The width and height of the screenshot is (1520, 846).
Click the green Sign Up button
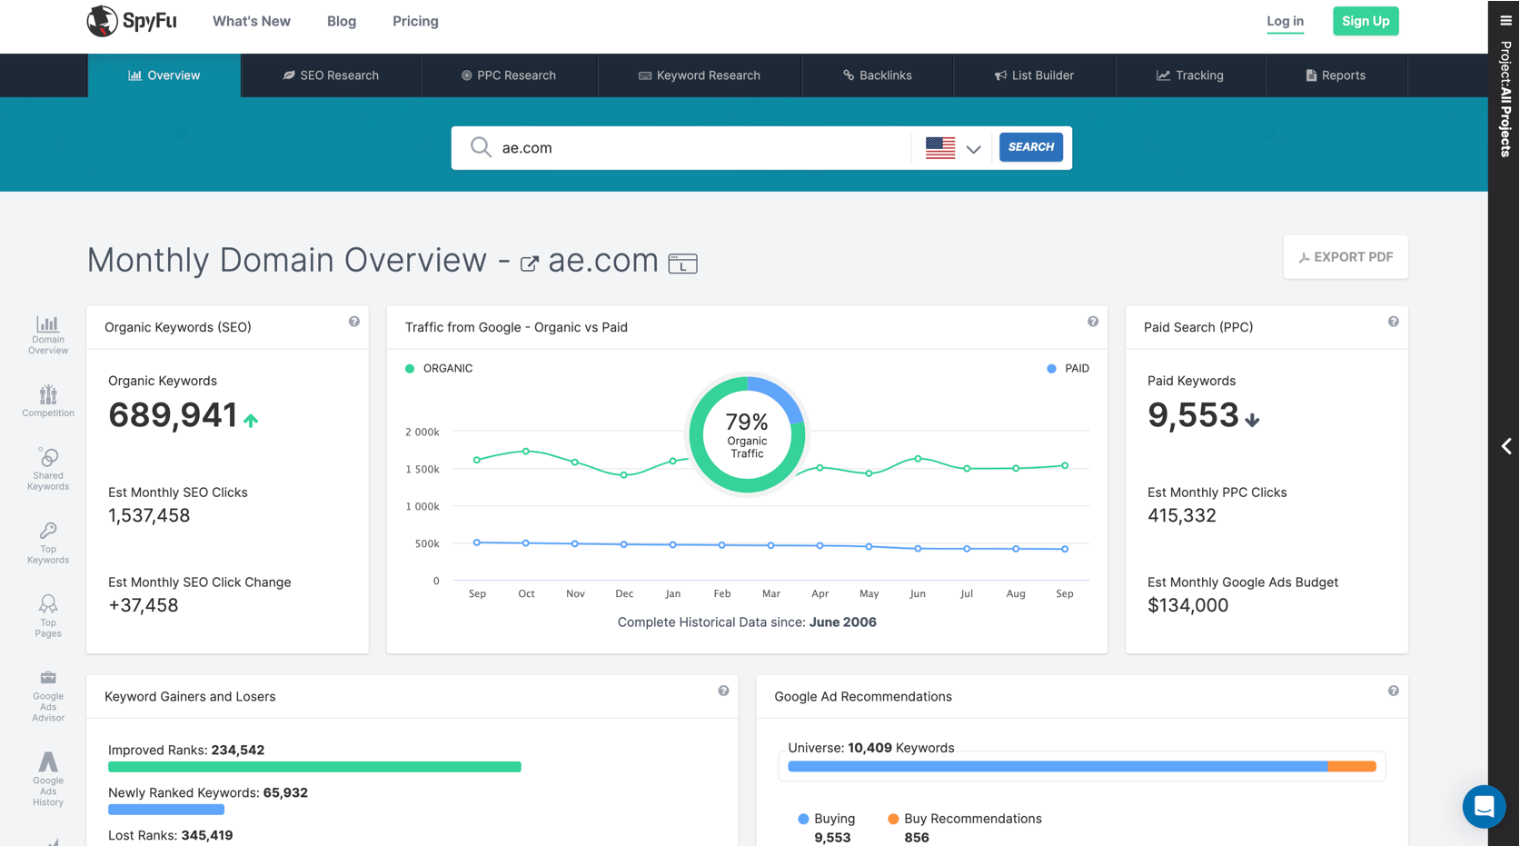[x=1365, y=21]
